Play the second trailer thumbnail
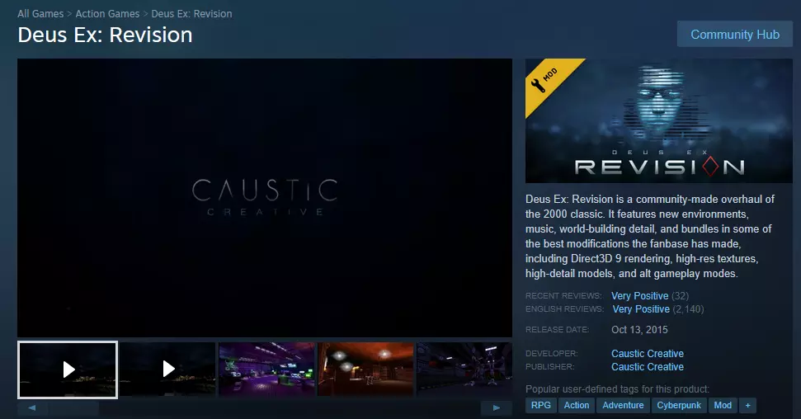 point(167,370)
